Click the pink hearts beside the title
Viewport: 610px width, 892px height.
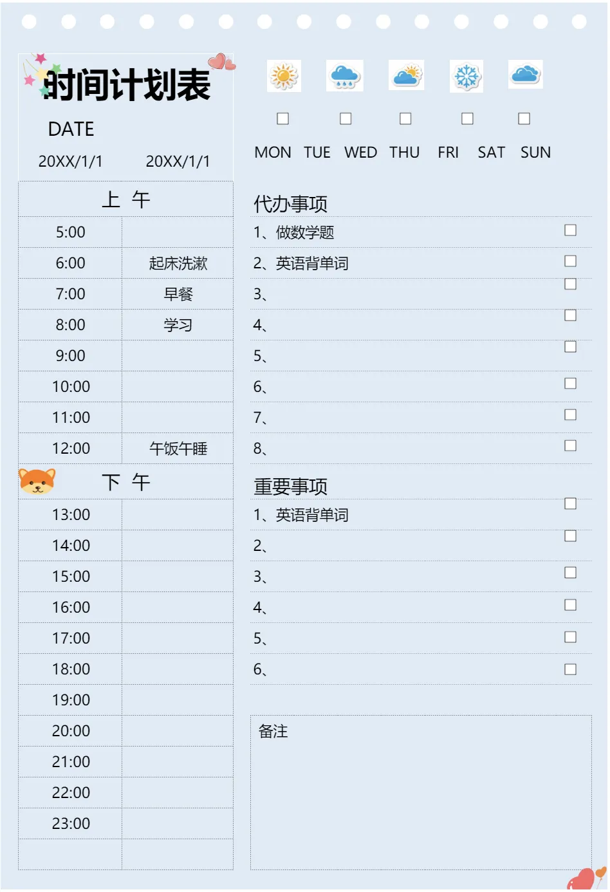221,61
